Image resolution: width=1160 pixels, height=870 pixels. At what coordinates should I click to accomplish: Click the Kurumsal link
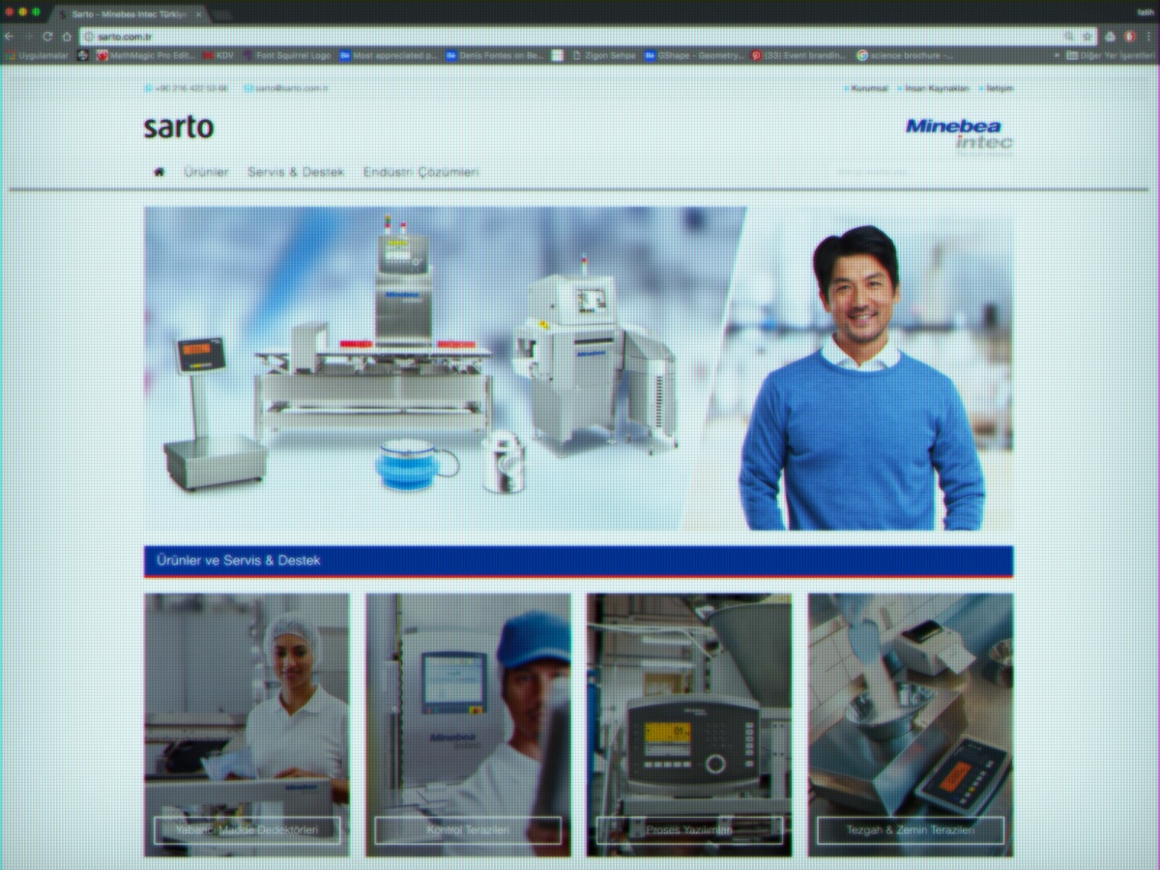click(x=869, y=88)
